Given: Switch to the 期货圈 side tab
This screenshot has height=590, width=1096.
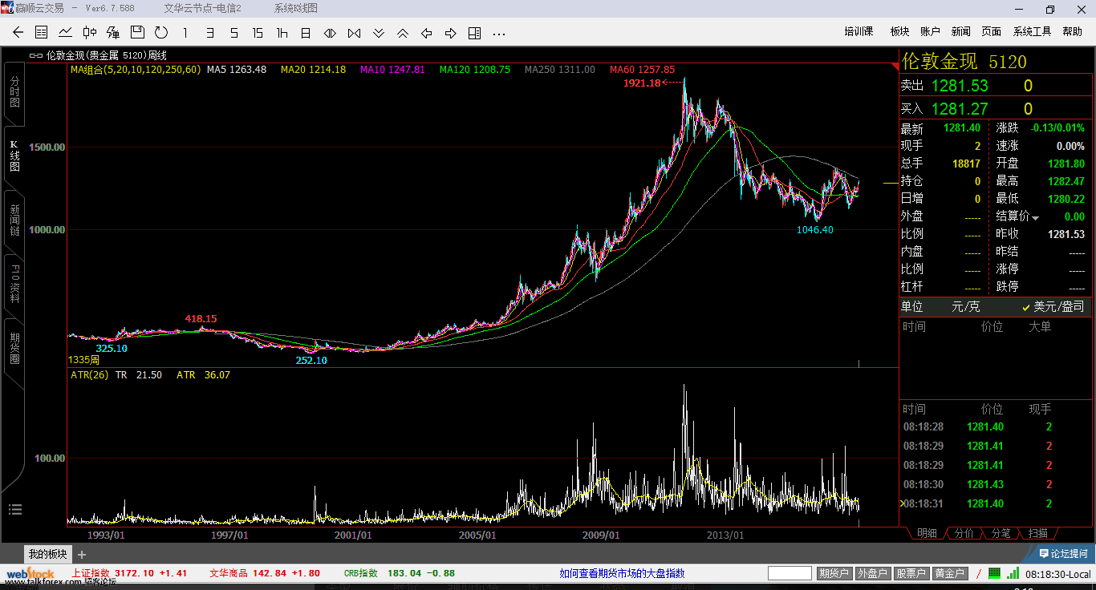Looking at the screenshot, I should coord(14,350).
